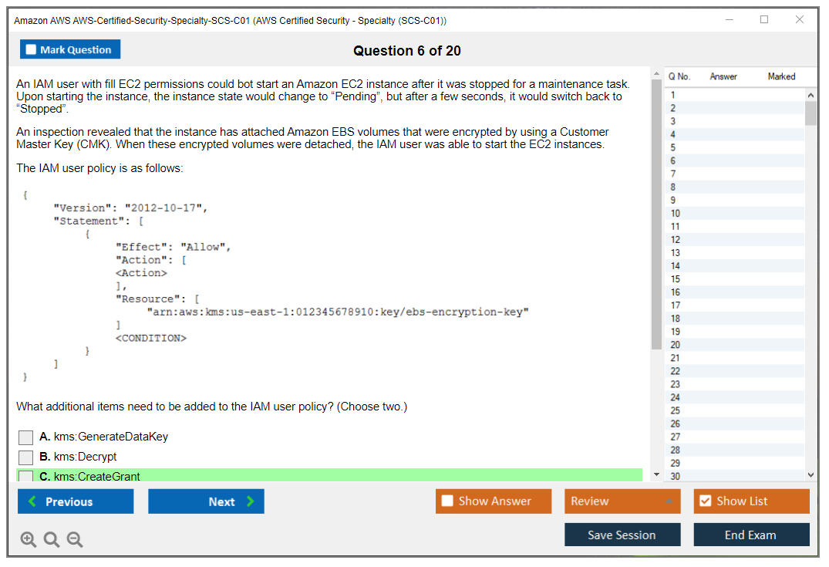Select question 12 in the list
829x567 pixels.
(x=676, y=240)
